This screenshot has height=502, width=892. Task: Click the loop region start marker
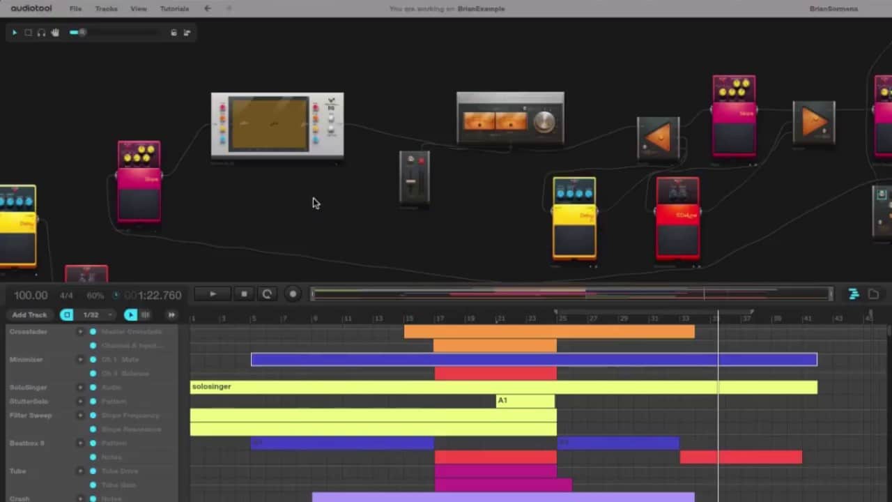tap(555, 312)
